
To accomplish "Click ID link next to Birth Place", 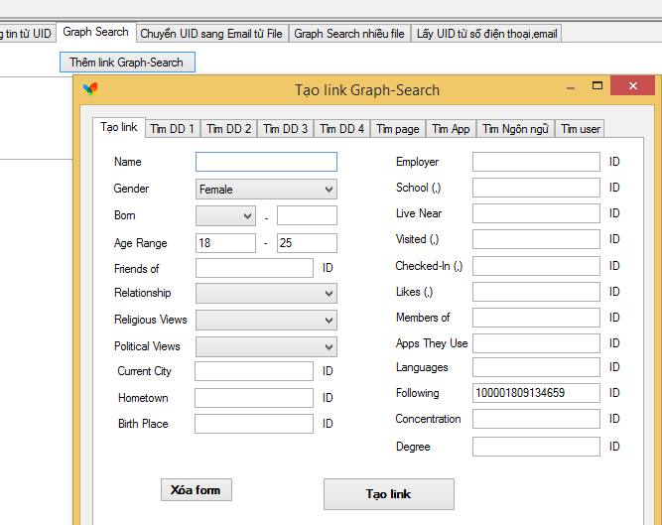I will pos(328,424).
